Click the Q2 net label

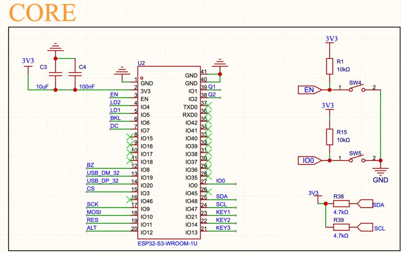(212, 95)
